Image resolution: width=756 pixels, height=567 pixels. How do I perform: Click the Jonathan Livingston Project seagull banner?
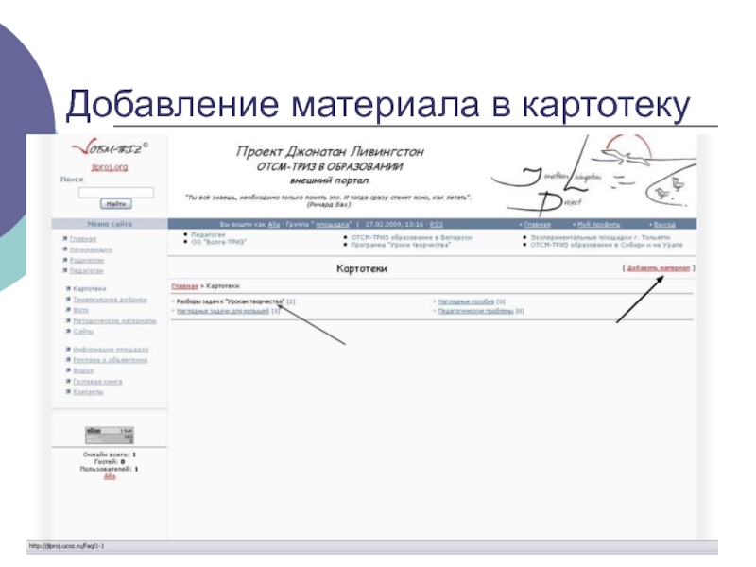point(593,176)
